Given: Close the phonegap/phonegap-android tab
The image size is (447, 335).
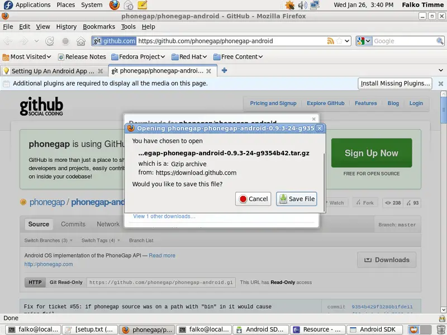Looking at the screenshot, I should tap(208, 71).
